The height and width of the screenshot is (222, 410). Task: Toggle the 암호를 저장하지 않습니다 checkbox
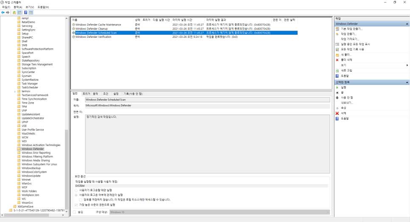click(81, 200)
